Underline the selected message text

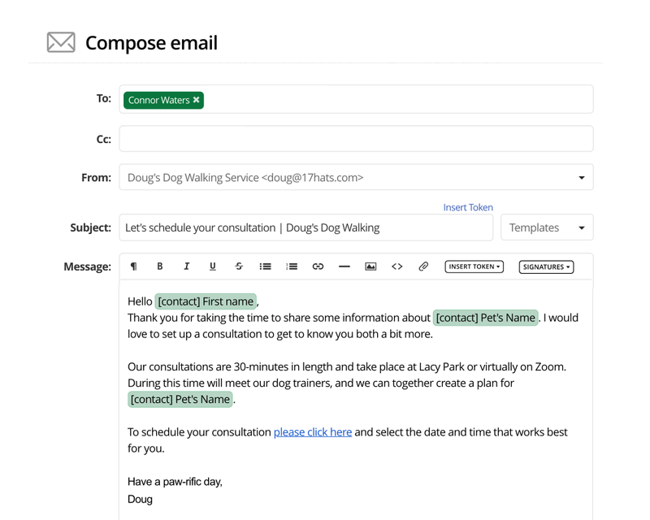tap(212, 266)
